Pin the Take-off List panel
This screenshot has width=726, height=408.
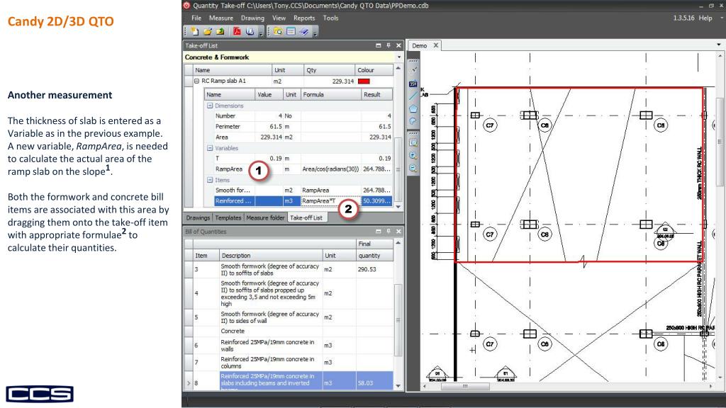[x=389, y=45]
